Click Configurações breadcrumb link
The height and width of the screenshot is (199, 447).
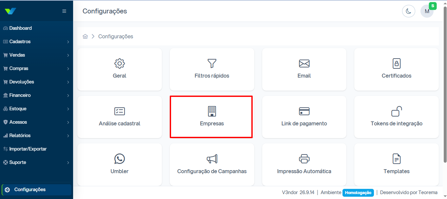tap(116, 36)
